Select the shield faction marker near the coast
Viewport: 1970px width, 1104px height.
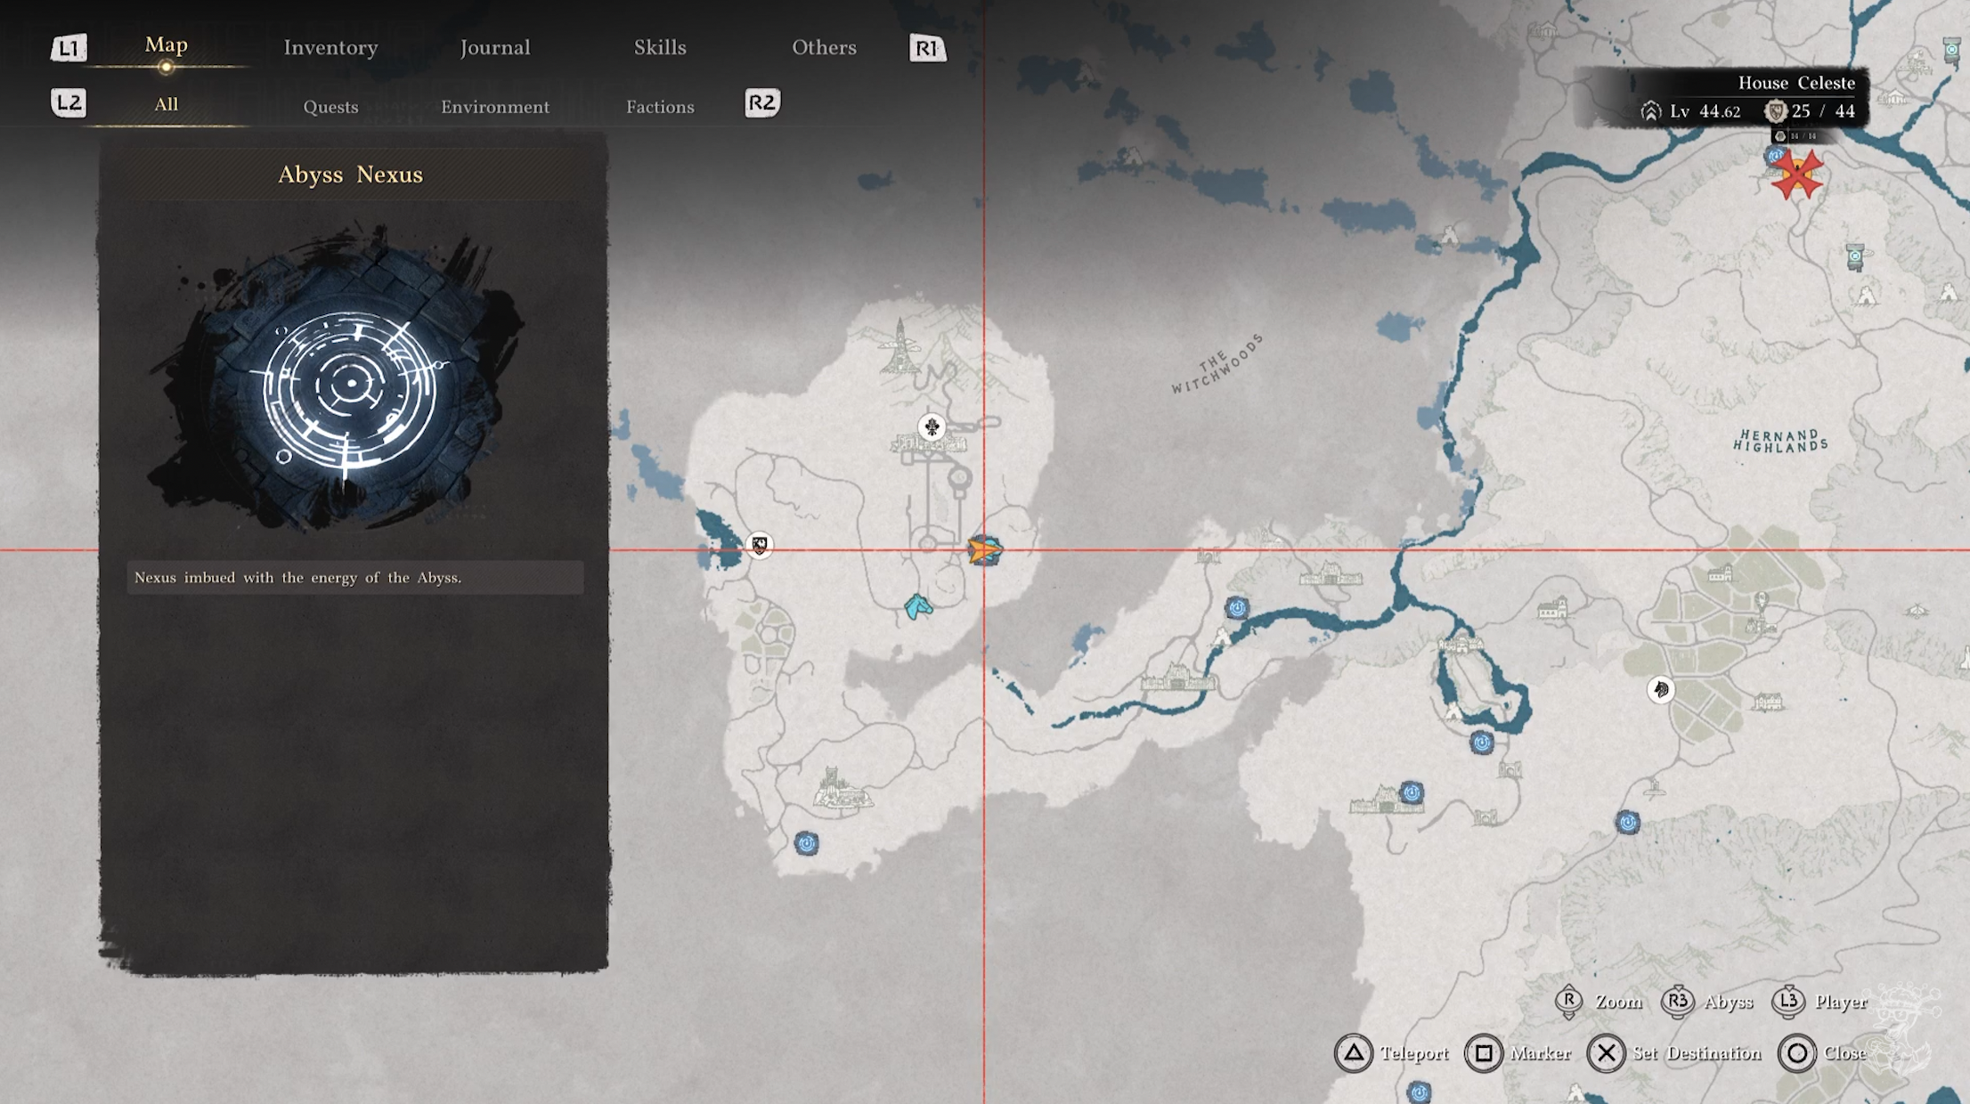click(759, 544)
